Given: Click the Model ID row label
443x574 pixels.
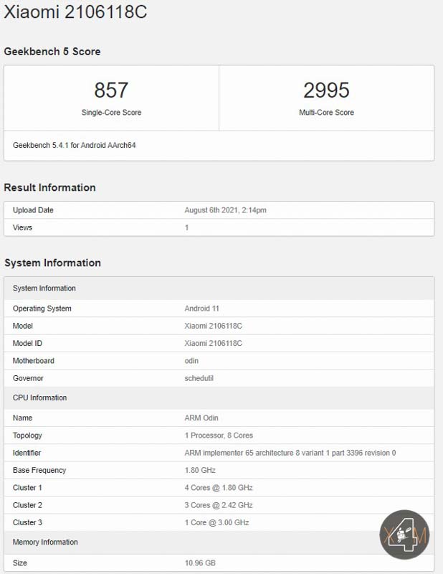Looking at the screenshot, I should (x=27, y=344).
